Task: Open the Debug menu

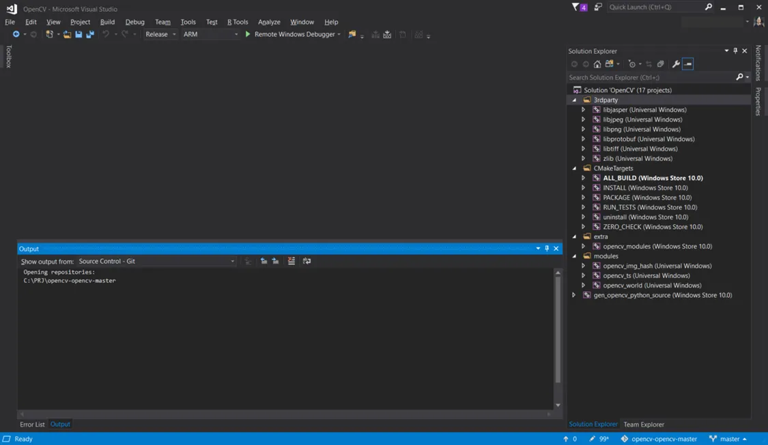Action: pos(134,22)
